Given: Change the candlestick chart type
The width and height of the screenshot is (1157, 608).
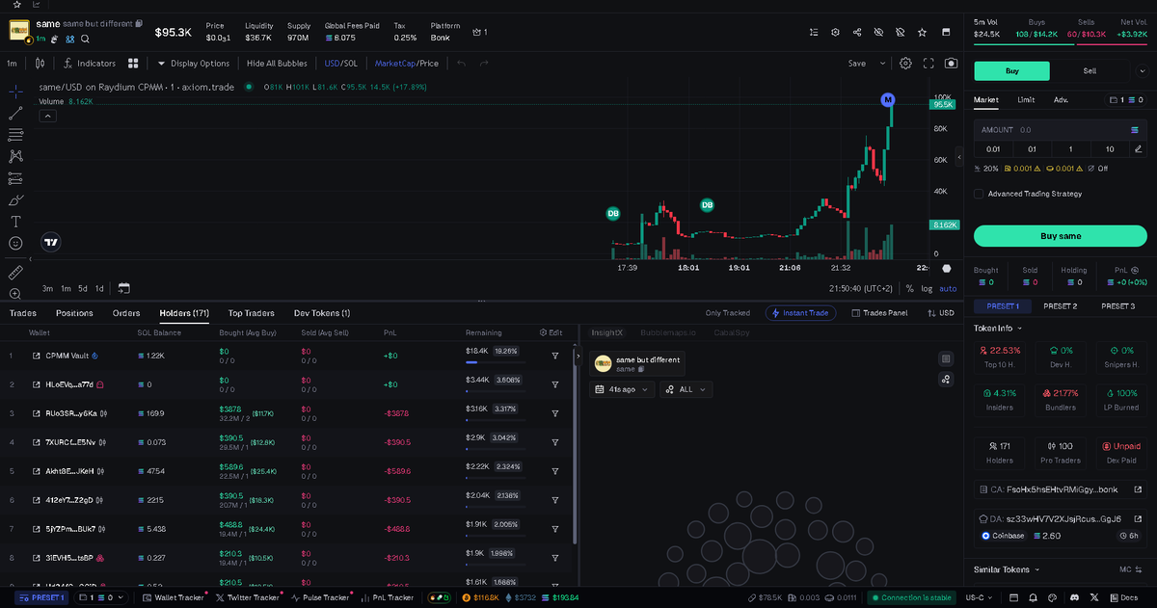Looking at the screenshot, I should (x=40, y=64).
